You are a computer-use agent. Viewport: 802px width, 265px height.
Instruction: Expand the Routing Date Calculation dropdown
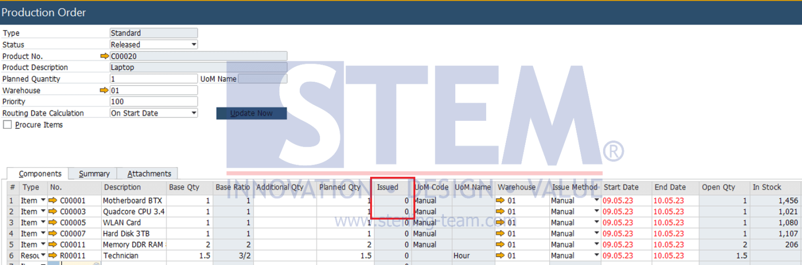194,113
